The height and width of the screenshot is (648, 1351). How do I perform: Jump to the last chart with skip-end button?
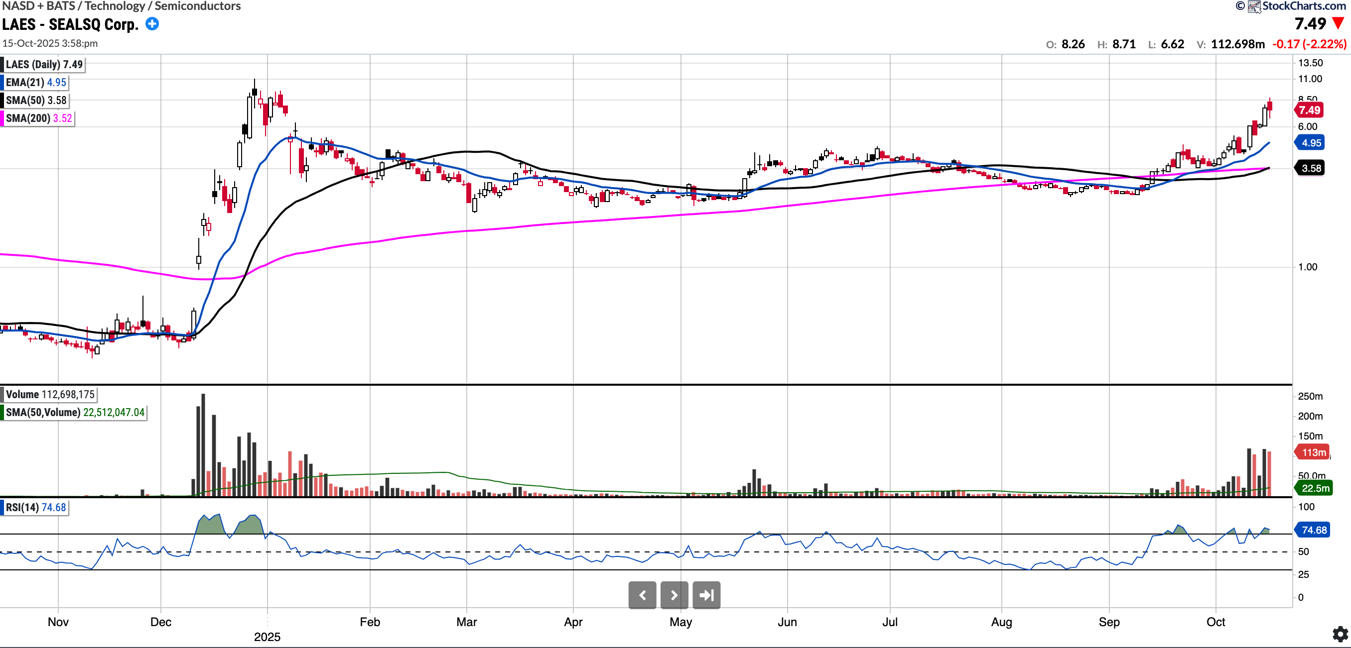point(706,595)
